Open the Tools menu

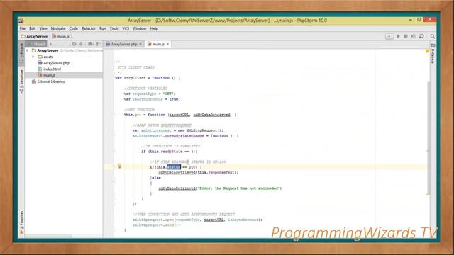click(114, 28)
